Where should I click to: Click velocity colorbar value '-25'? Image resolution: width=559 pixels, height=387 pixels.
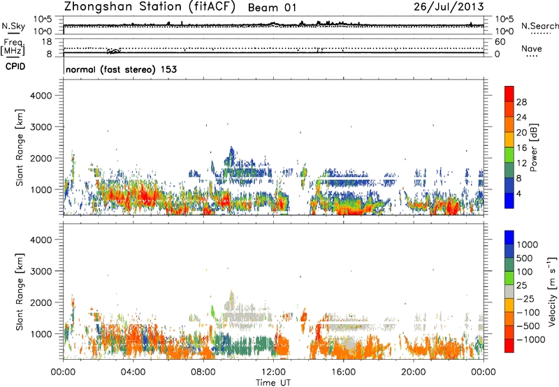(526, 299)
